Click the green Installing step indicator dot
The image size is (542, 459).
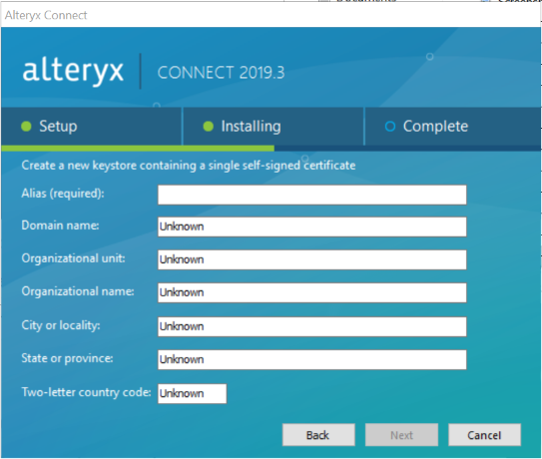[209, 127]
